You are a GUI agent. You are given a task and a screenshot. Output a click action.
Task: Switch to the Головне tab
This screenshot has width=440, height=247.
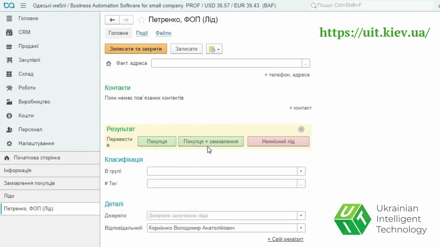point(118,33)
